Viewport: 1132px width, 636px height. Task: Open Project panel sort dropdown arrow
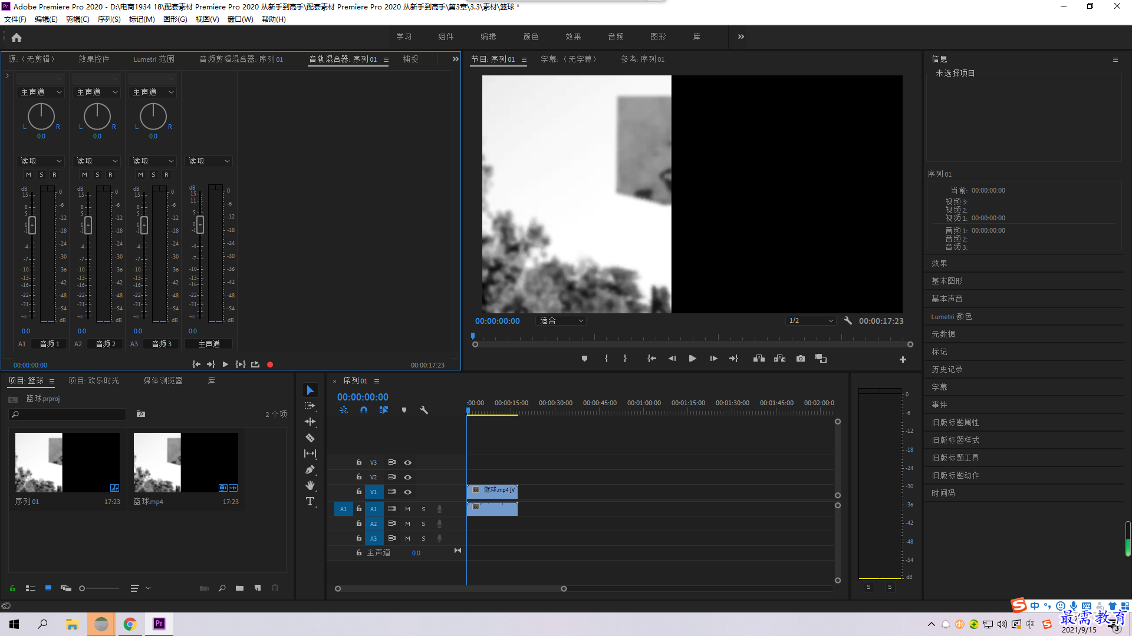pos(148,588)
